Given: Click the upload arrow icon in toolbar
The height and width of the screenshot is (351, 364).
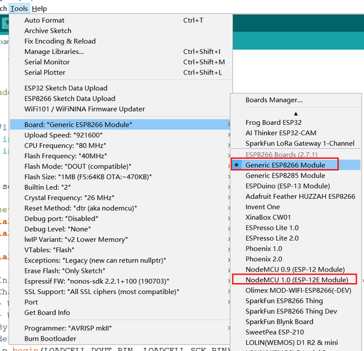Looking at the screenshot, I should (x=5, y=23).
